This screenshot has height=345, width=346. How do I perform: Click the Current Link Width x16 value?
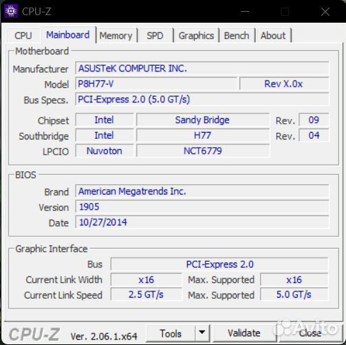coord(146,280)
